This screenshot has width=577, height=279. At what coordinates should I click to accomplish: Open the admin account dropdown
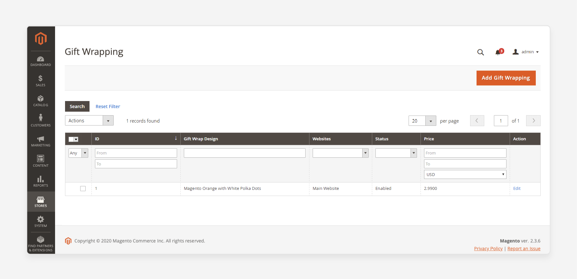pyautogui.click(x=526, y=52)
